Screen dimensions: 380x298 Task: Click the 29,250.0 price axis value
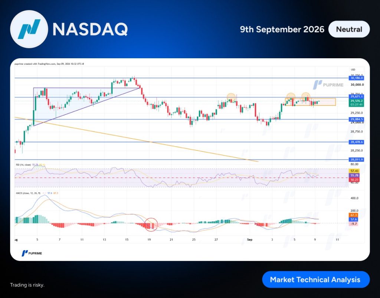[357, 113]
